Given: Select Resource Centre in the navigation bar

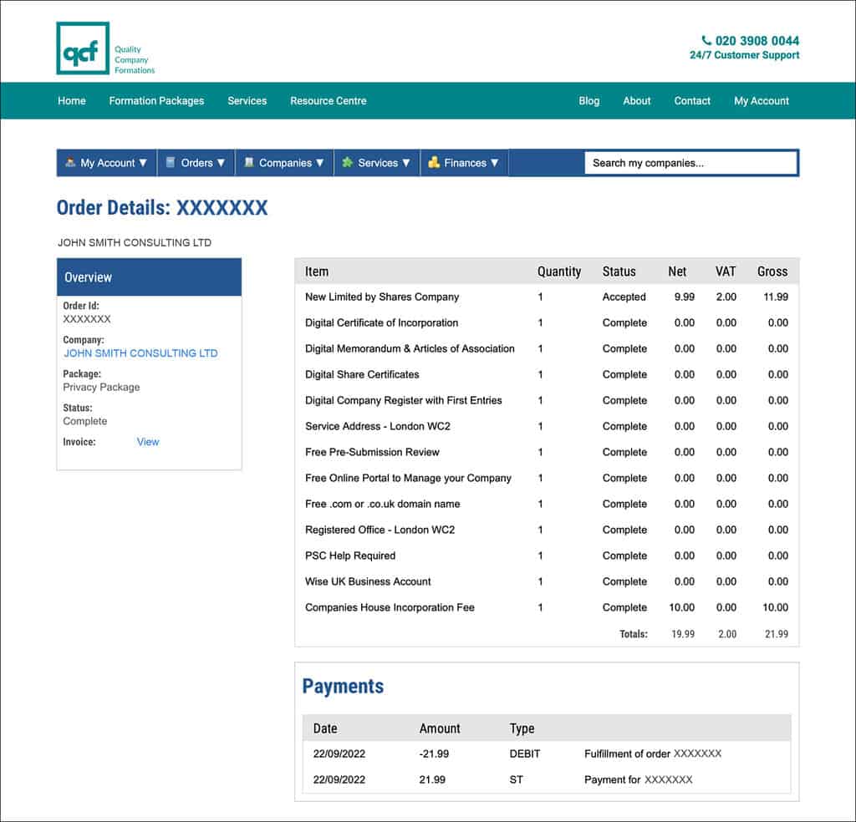Looking at the screenshot, I should 326,100.
